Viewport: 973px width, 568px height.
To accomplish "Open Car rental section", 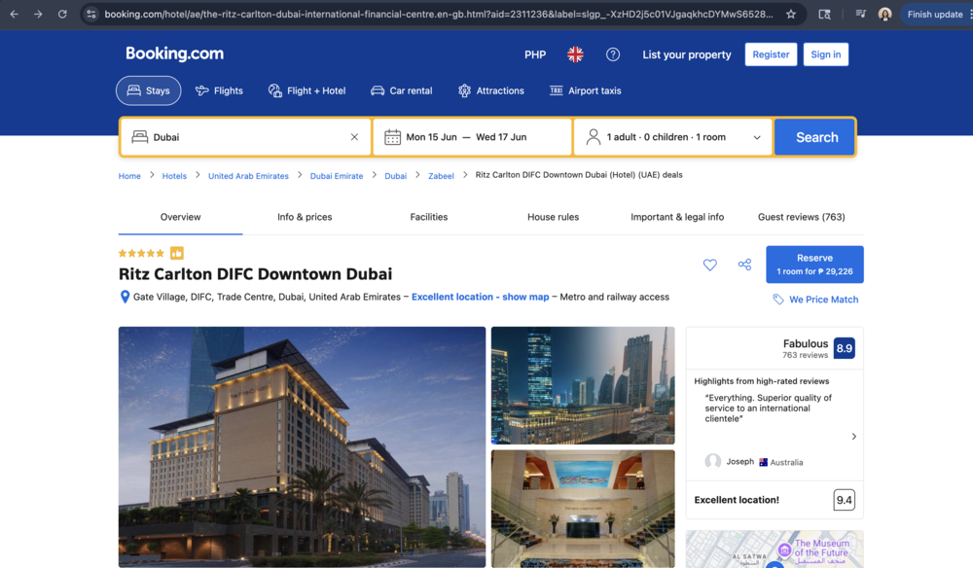I will [402, 90].
